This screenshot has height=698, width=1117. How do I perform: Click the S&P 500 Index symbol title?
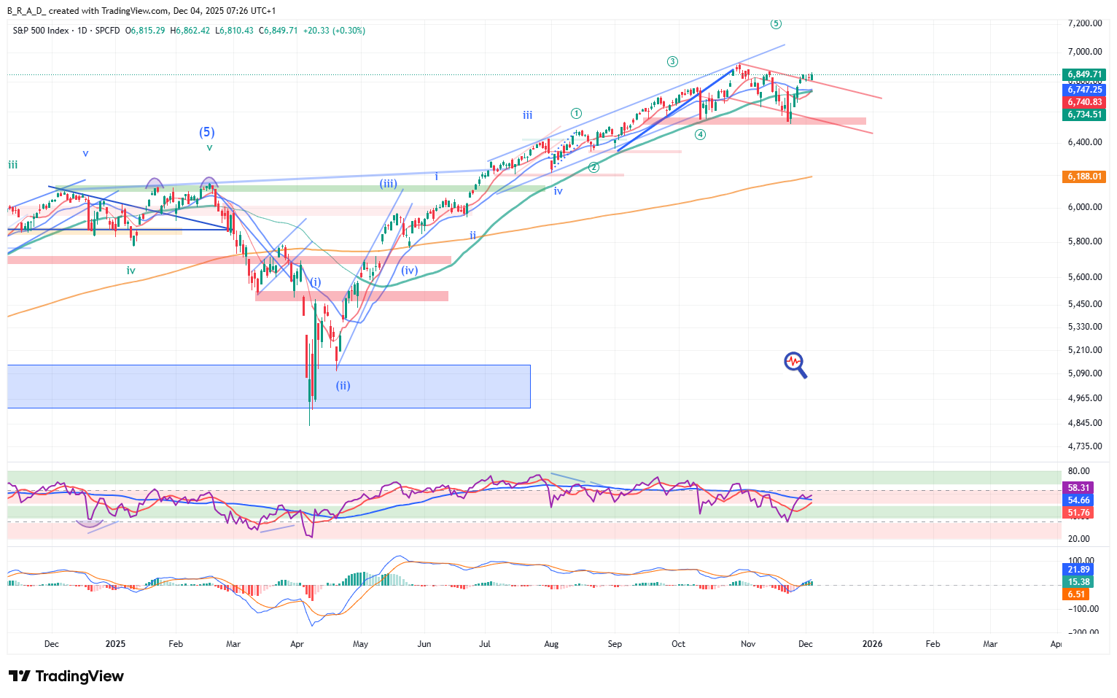pos(41,31)
